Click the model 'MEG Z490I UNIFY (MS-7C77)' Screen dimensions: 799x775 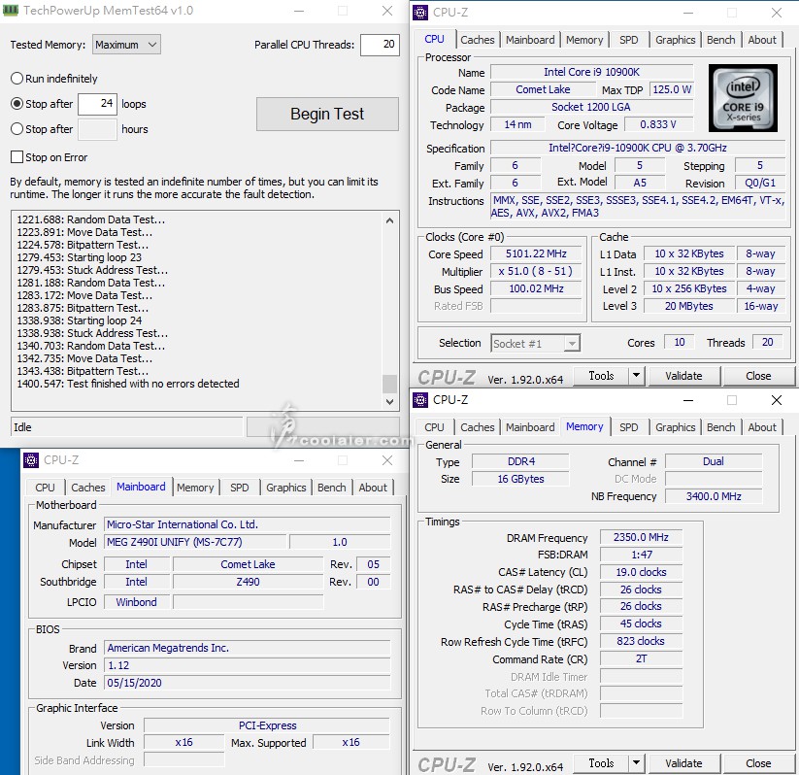195,542
